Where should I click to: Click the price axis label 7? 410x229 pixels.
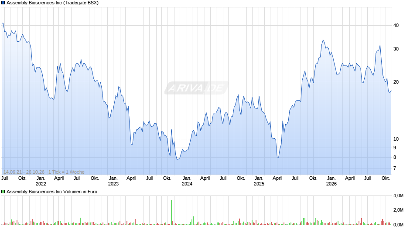tap(395, 168)
